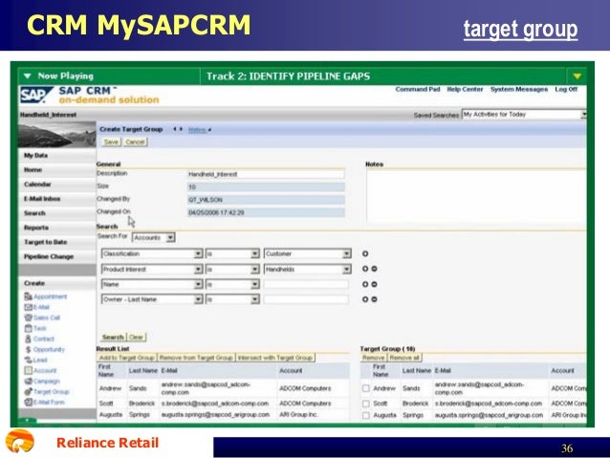Open the Handhelds value dropdown

click(346, 270)
